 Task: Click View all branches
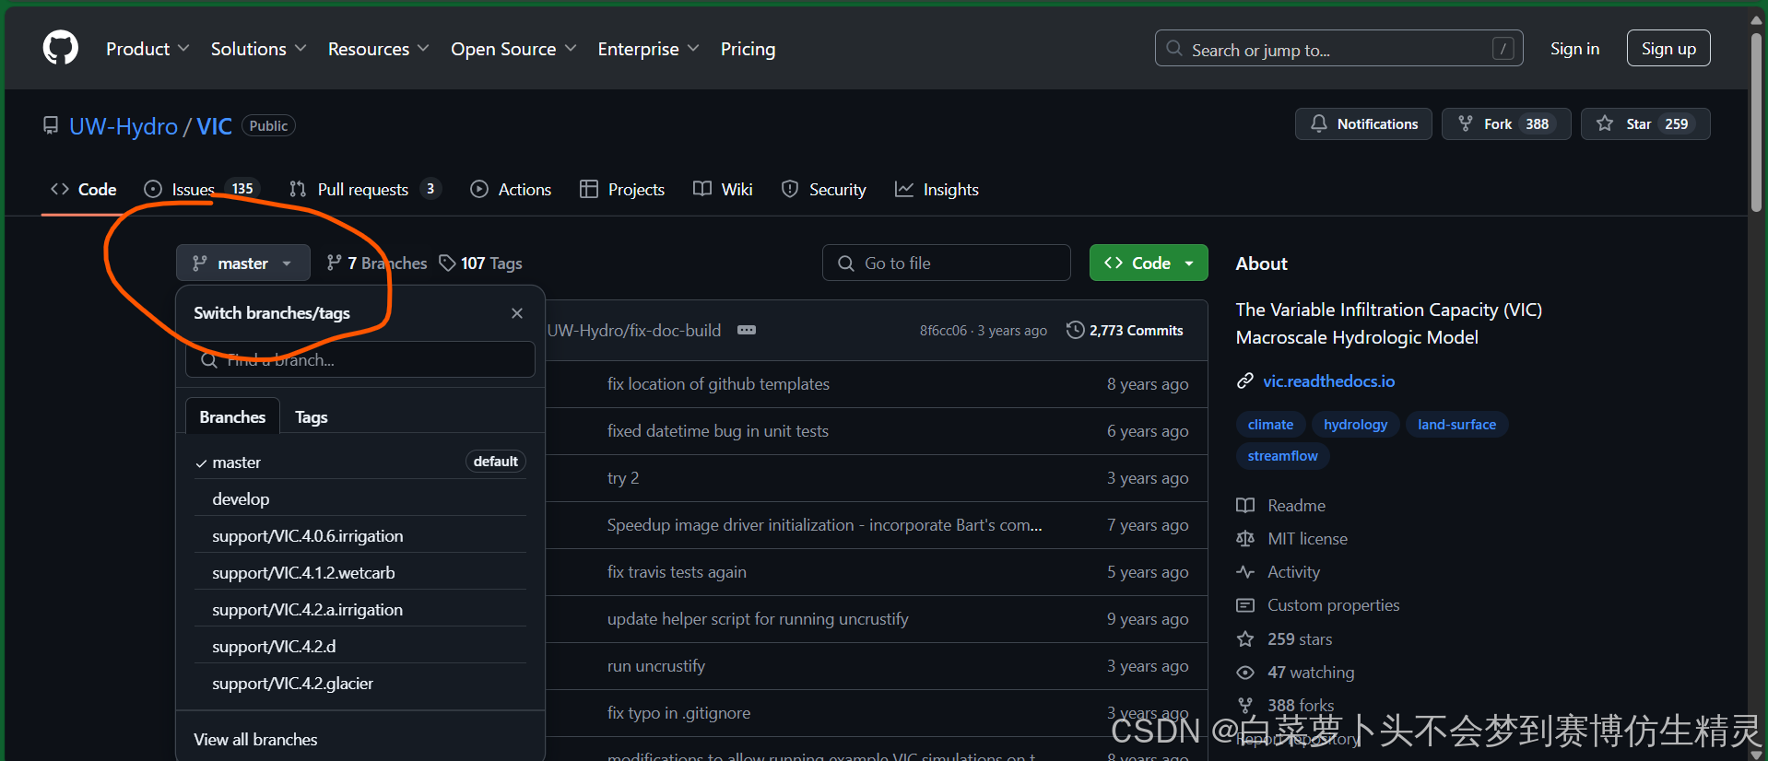[255, 740]
